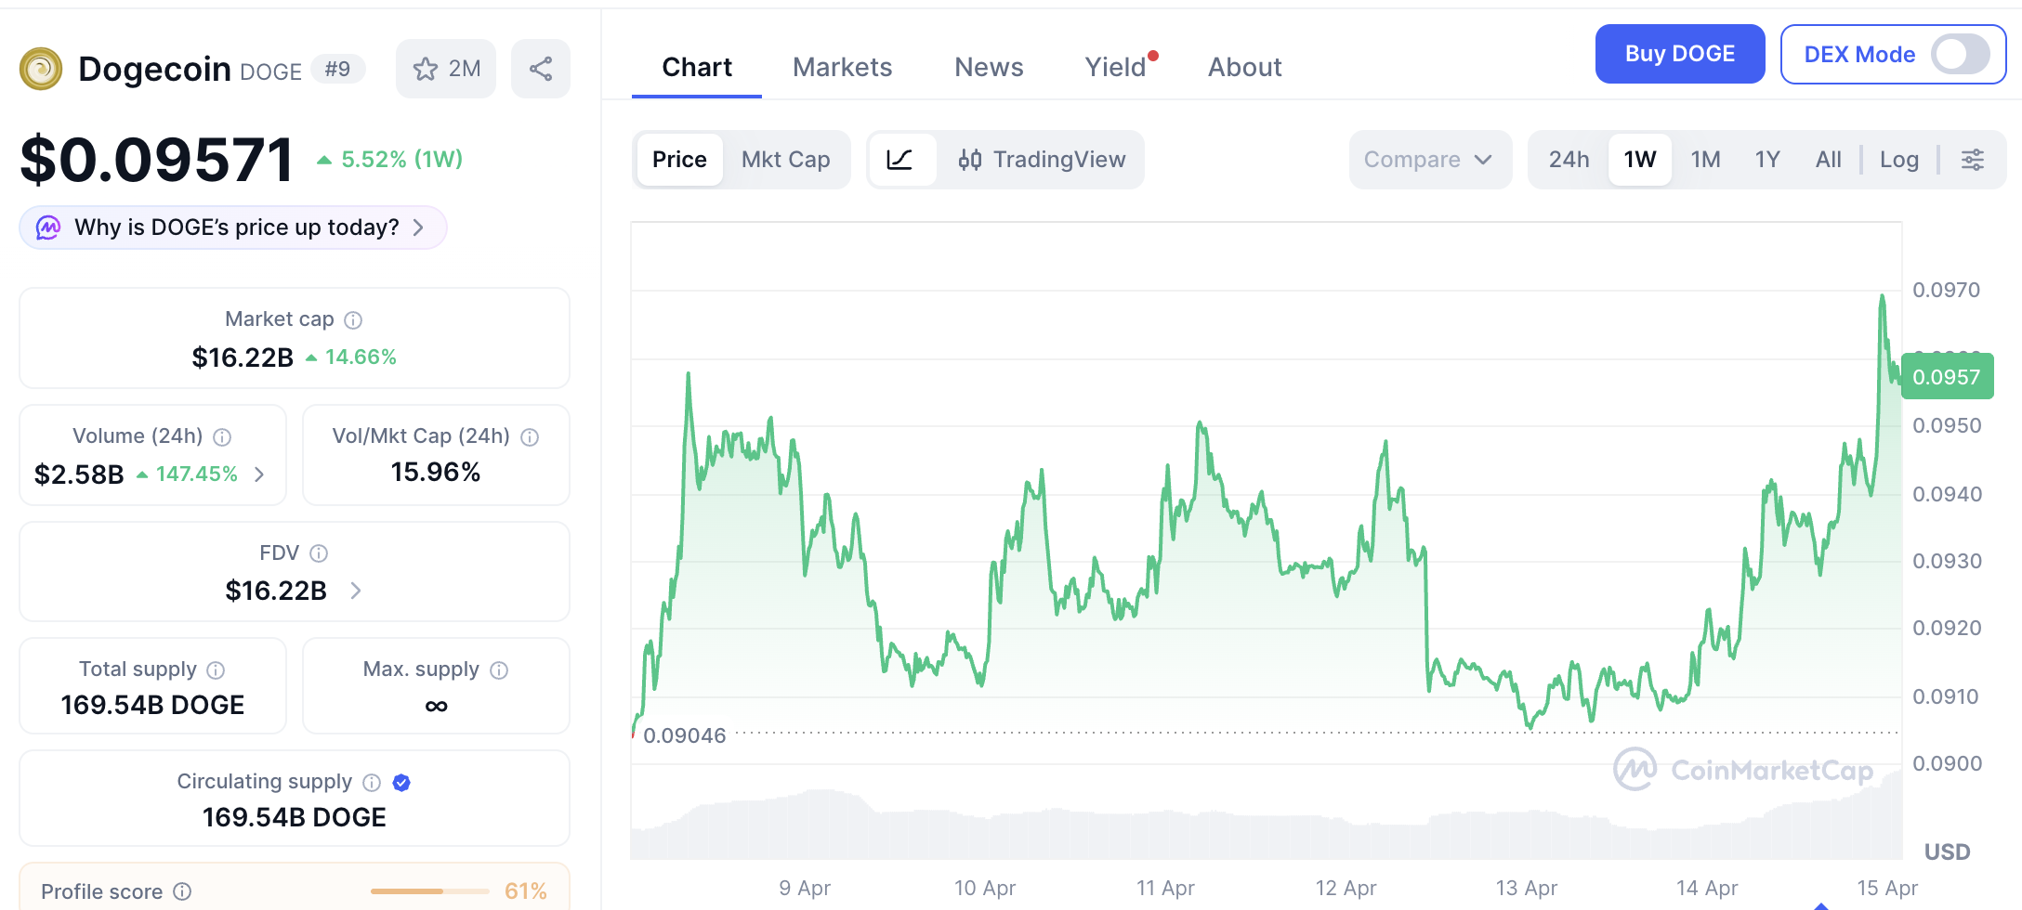The height and width of the screenshot is (910, 2022).
Task: Expand FDV details chevron
Action: coord(356,591)
